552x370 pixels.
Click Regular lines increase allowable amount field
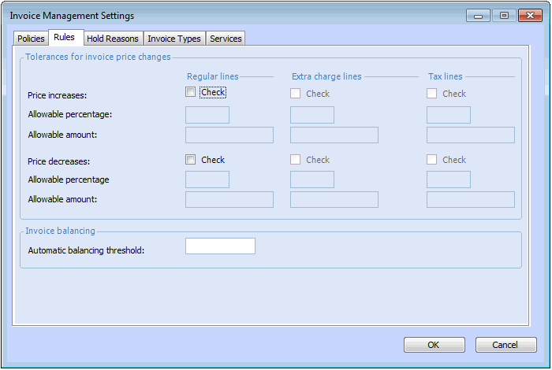229,135
